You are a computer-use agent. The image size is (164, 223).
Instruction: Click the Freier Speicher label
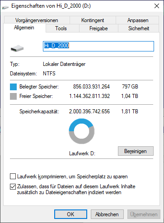click(36, 96)
